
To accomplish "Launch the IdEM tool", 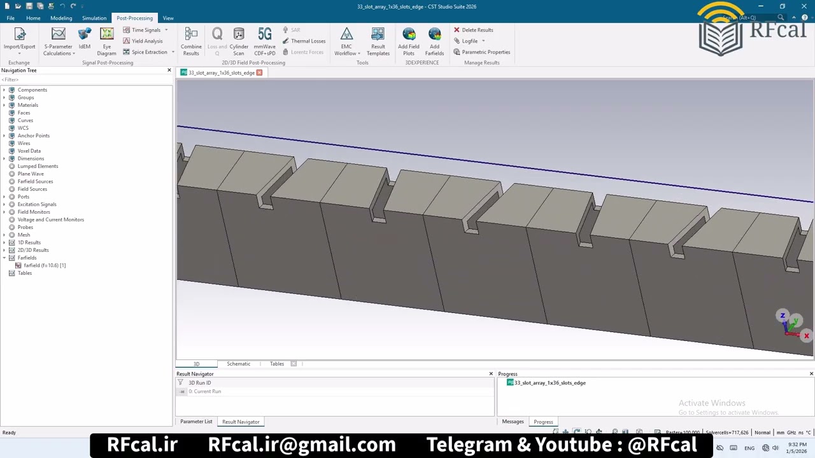I will point(85,39).
